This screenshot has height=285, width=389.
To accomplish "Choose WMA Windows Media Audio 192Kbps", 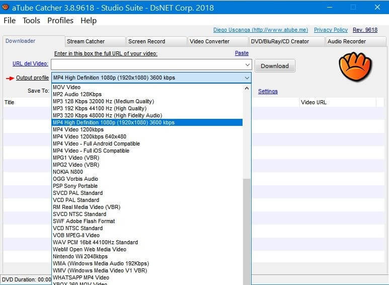I will pos(147,263).
